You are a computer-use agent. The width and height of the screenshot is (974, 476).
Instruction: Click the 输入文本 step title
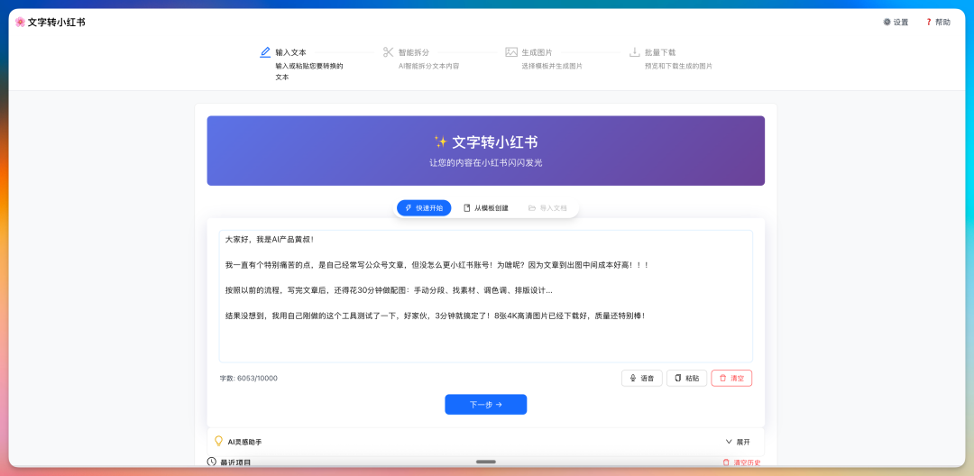click(x=290, y=53)
